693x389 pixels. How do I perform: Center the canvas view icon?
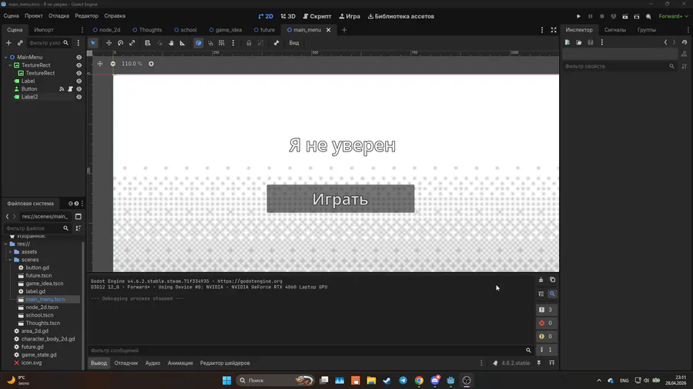[100, 64]
